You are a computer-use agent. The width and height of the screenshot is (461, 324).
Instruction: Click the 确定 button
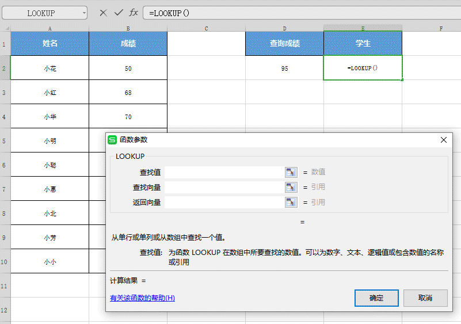click(376, 298)
